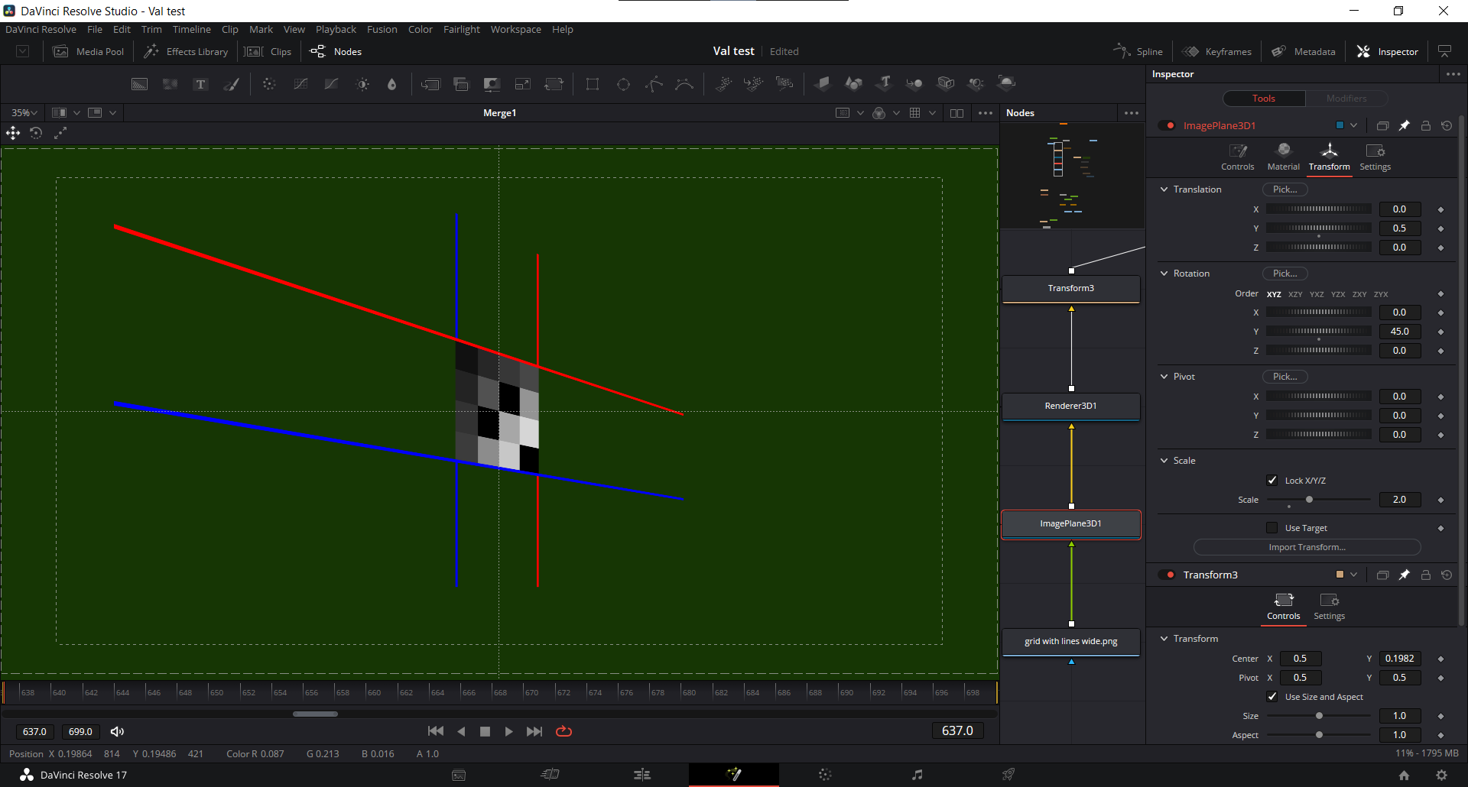Add a Shape 3D node
1468x787 pixels.
click(x=853, y=84)
